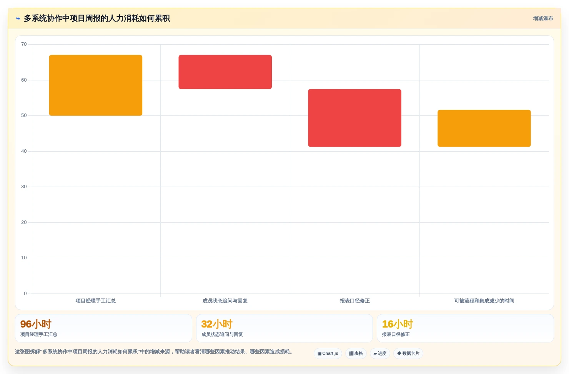
Task: Click y-axis value 10
Action: (24, 258)
